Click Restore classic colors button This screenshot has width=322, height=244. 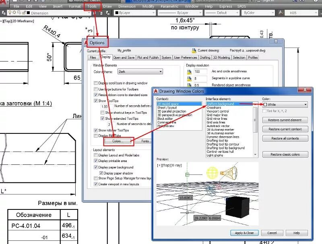285,154
